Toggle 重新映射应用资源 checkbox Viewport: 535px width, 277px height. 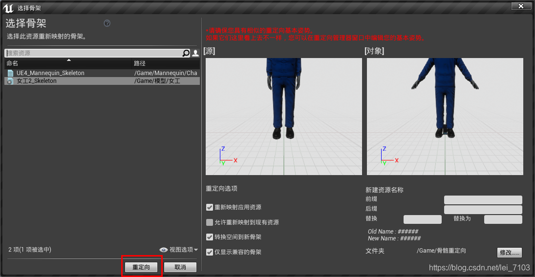[210, 207]
